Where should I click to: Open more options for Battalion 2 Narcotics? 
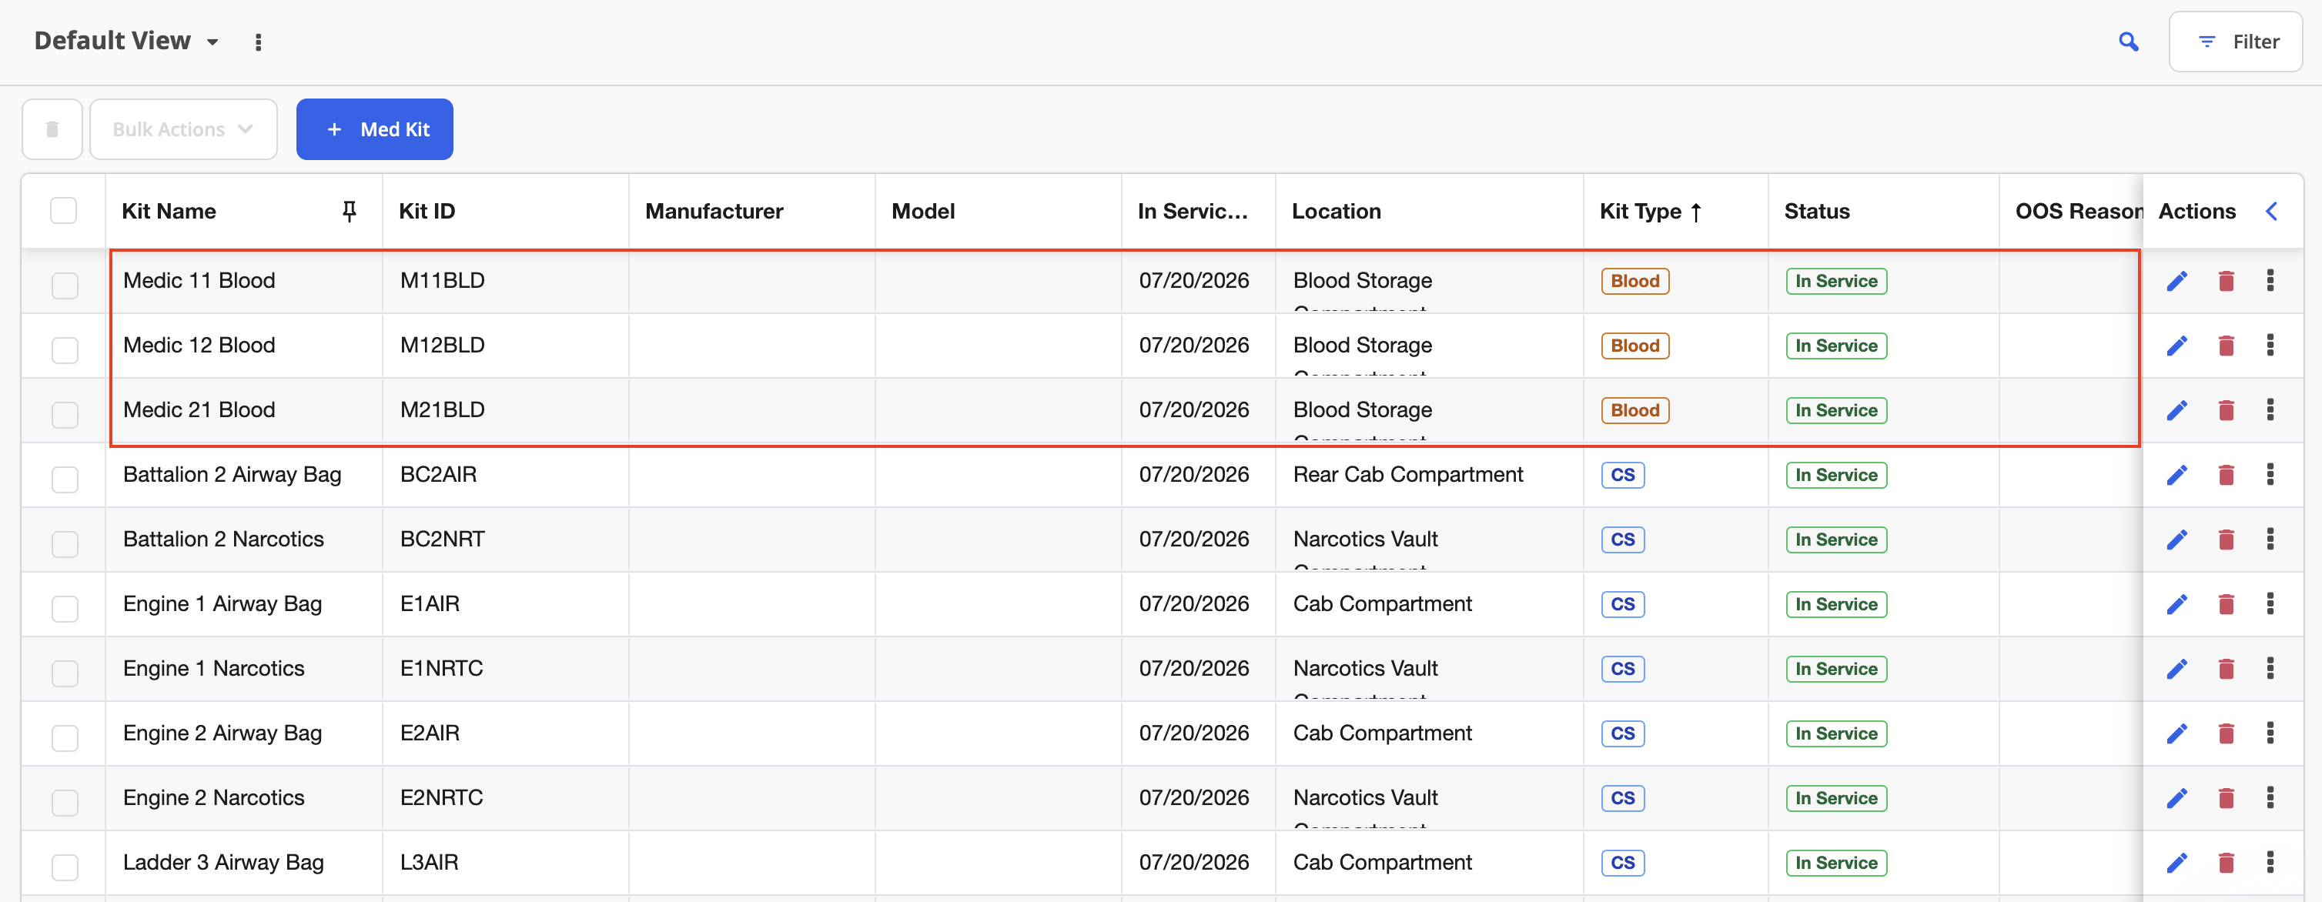(x=2270, y=539)
